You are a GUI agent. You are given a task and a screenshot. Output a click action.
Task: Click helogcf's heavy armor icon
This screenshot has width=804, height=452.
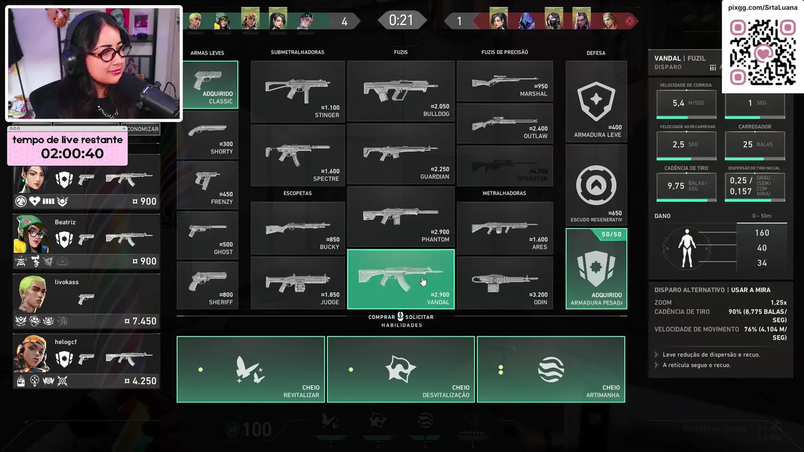pos(64,359)
